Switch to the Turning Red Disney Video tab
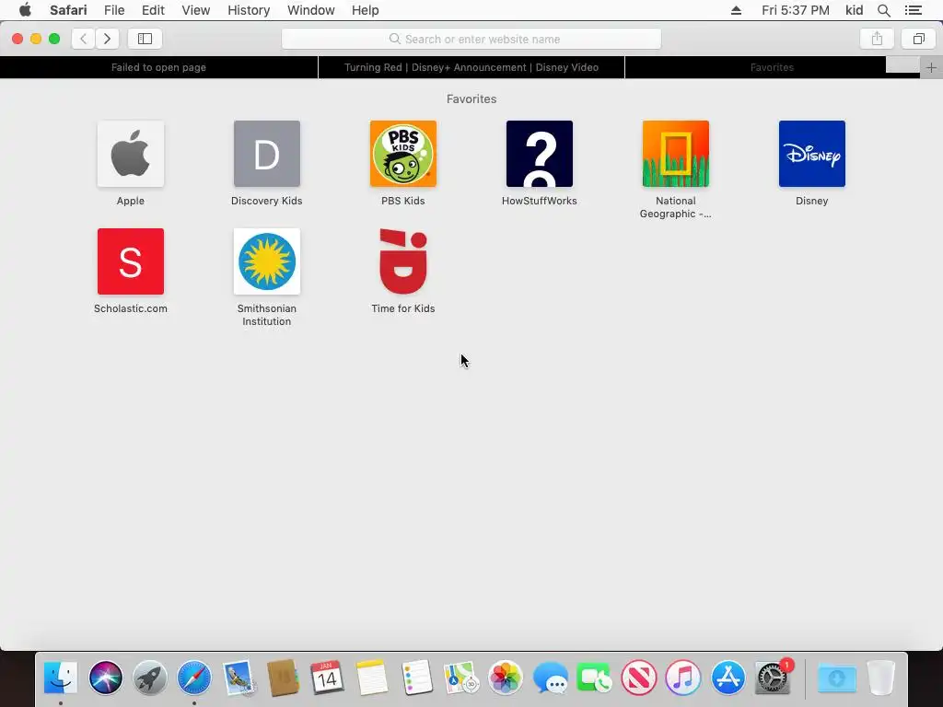 point(471,67)
